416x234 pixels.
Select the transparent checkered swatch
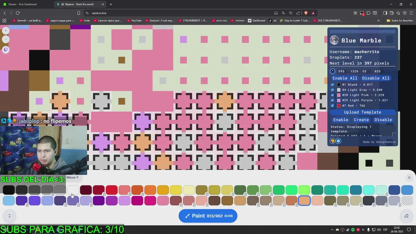(407, 201)
